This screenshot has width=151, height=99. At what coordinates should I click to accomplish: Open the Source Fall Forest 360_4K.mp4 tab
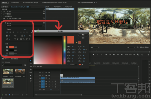(30, 3)
